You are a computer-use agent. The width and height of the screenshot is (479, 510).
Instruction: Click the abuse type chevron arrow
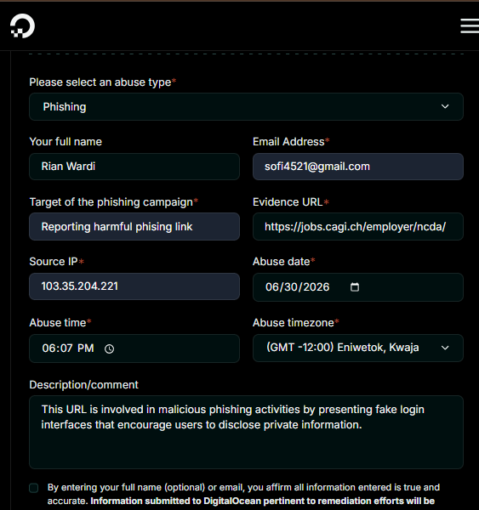click(x=445, y=107)
